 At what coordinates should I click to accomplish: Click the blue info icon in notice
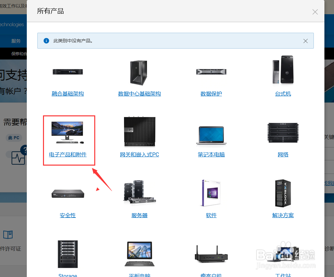click(46, 41)
